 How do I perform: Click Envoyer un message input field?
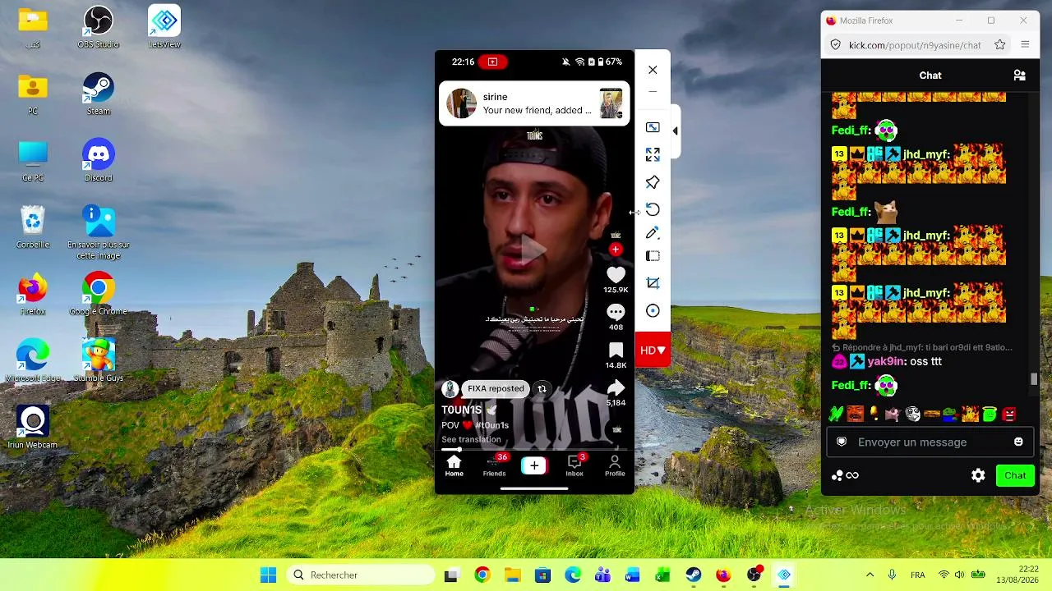click(930, 442)
